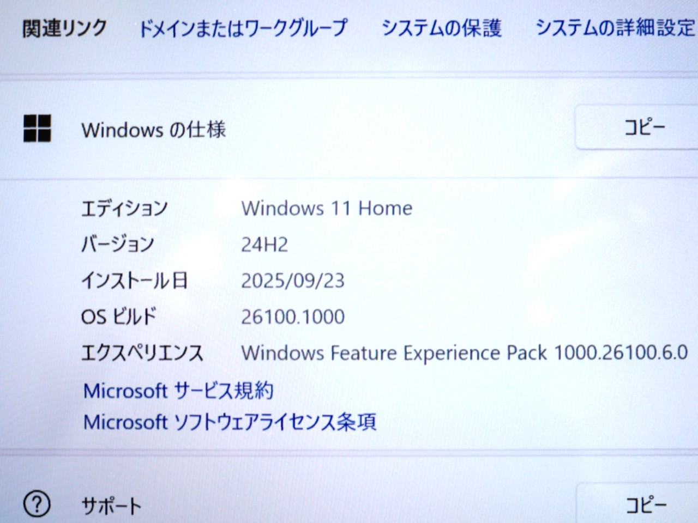Click the Windows Feature Experience Pack value

[x=464, y=353]
